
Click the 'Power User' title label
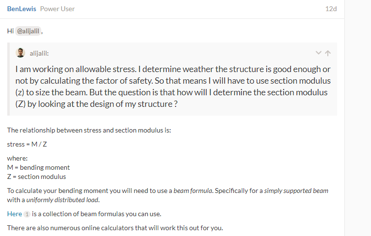pos(57,9)
